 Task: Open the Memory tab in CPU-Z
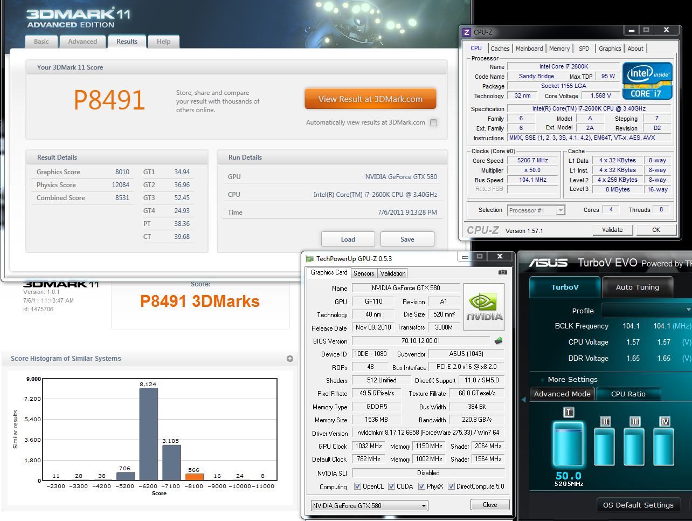pyautogui.click(x=559, y=49)
